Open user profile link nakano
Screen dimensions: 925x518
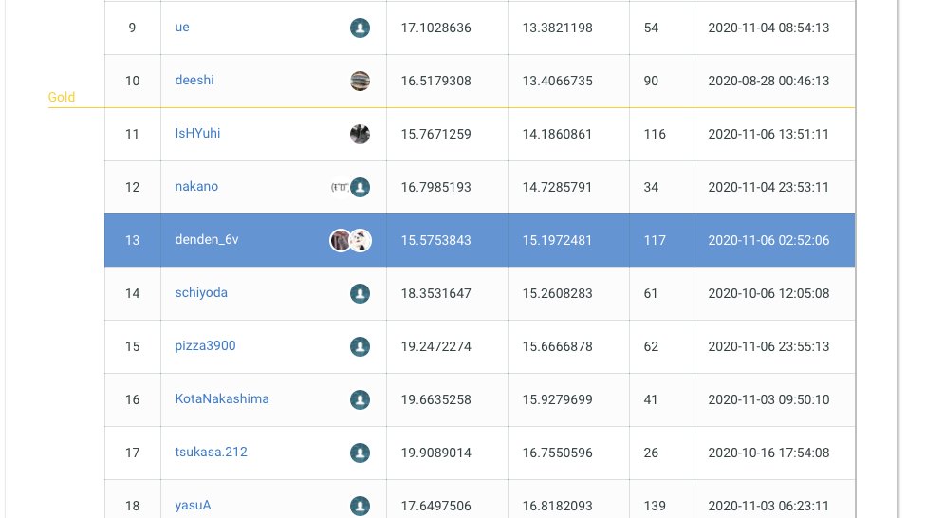pyautogui.click(x=196, y=187)
